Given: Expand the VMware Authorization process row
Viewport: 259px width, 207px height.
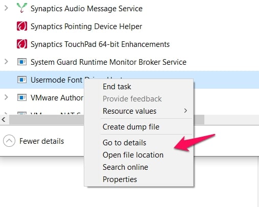Looking at the screenshot, I should point(6,97).
